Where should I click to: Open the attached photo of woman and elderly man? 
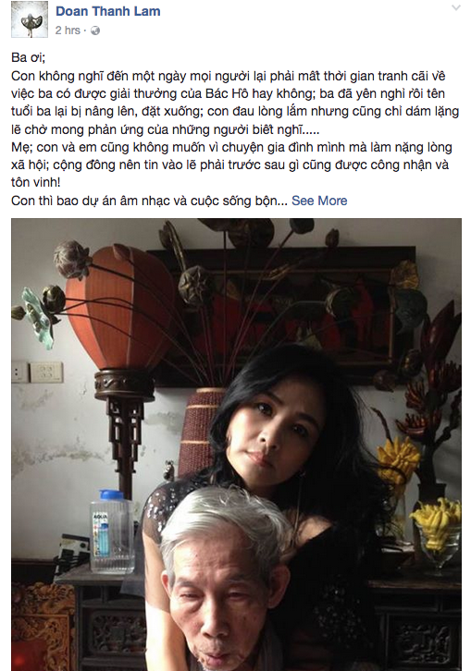[236, 445]
